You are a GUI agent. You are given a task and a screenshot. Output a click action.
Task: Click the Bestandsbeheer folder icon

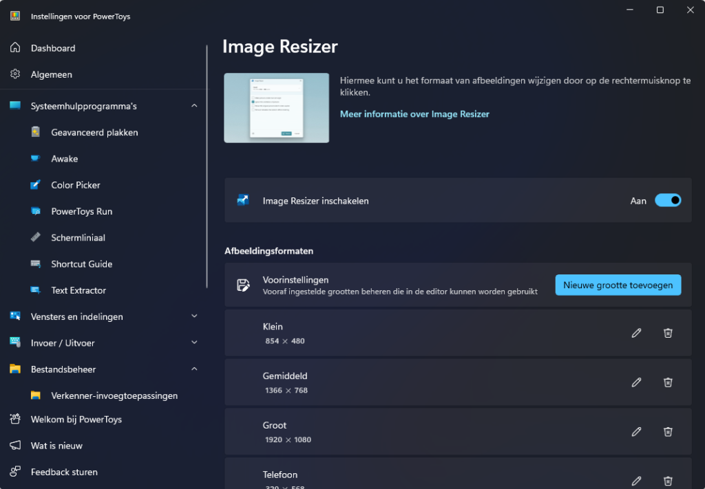[x=15, y=369]
